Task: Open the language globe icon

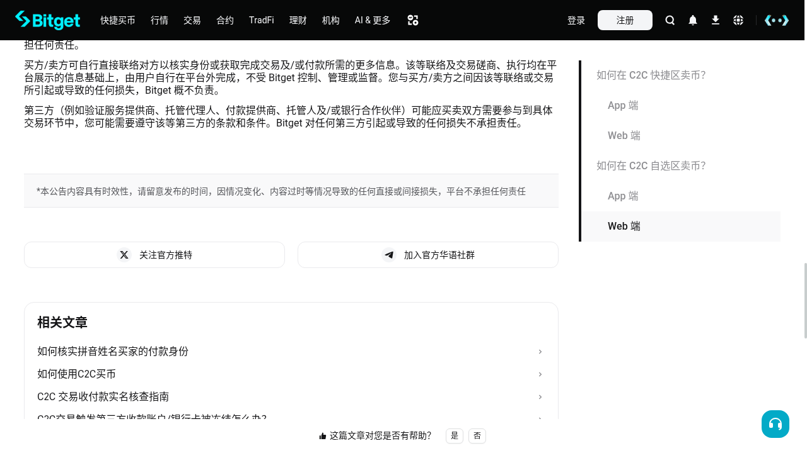Action: tap(738, 20)
